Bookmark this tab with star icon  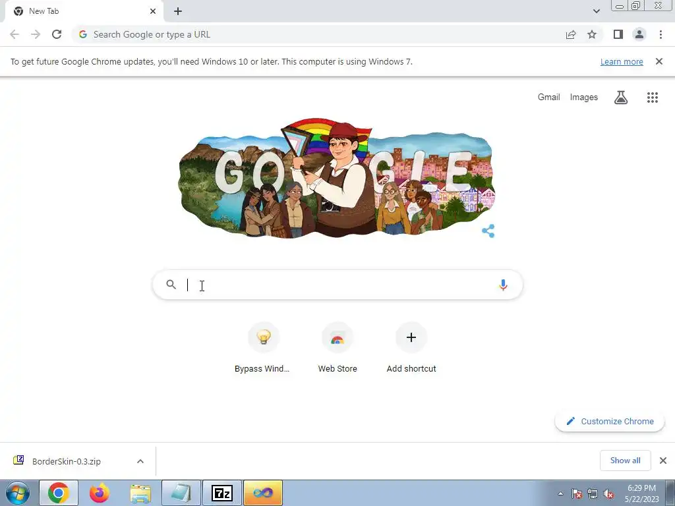tap(592, 34)
